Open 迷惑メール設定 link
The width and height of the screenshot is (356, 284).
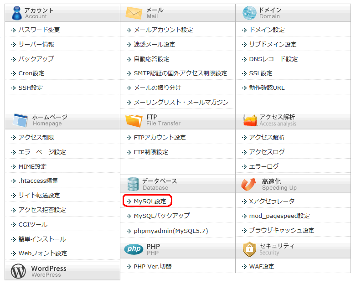(x=155, y=44)
